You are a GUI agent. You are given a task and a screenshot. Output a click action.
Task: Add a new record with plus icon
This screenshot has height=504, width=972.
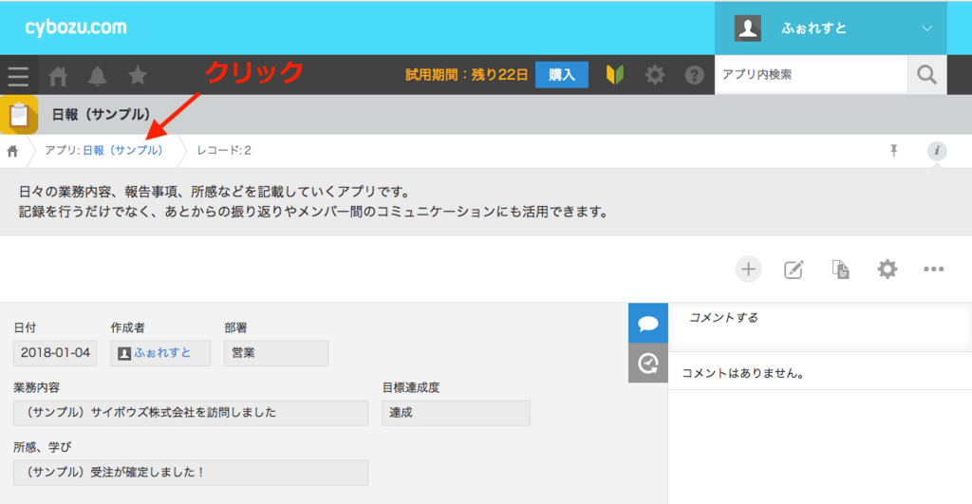tap(748, 269)
